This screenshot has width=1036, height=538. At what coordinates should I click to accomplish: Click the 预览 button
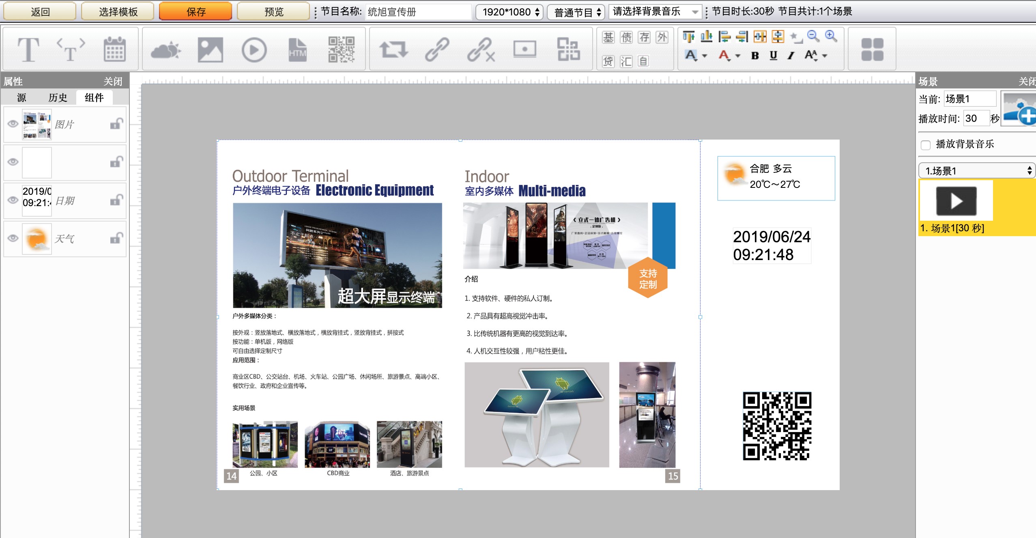coord(273,11)
